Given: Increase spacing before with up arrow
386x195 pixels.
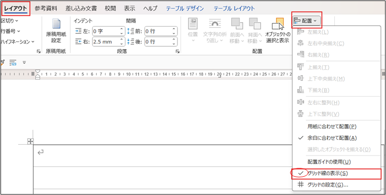Looking at the screenshot, I should (x=174, y=29).
